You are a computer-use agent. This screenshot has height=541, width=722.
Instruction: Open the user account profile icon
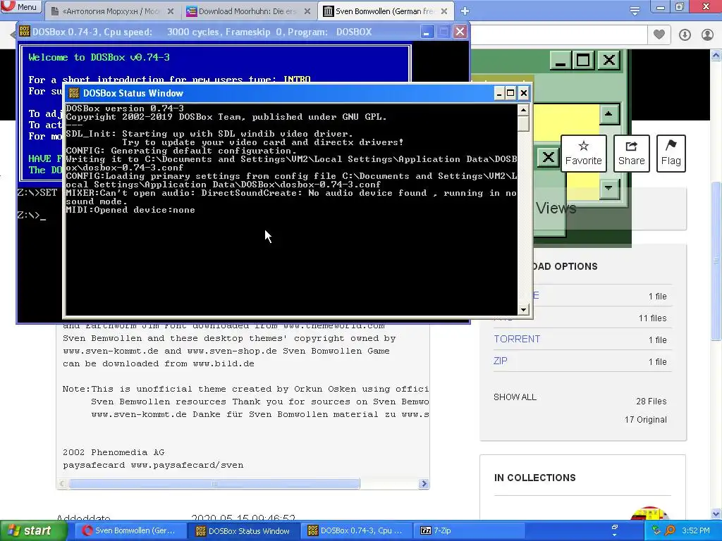click(707, 35)
